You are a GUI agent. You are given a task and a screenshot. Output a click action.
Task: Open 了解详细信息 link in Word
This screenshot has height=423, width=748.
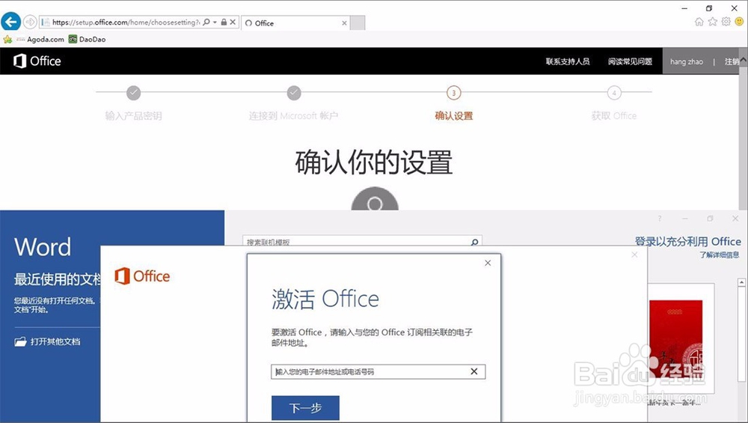point(719,255)
